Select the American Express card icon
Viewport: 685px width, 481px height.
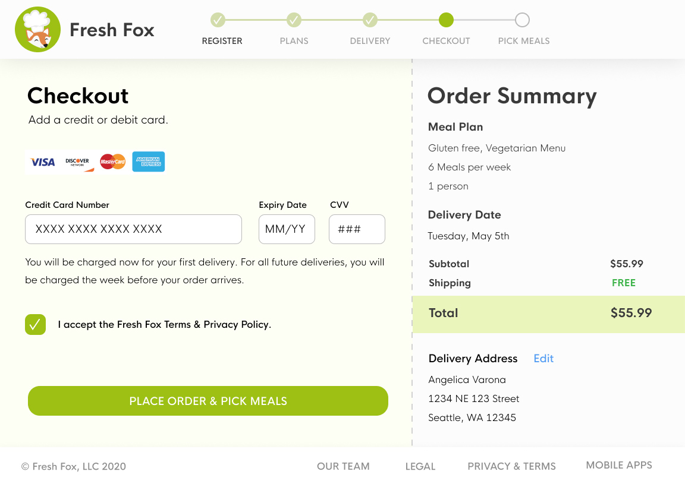click(x=148, y=162)
